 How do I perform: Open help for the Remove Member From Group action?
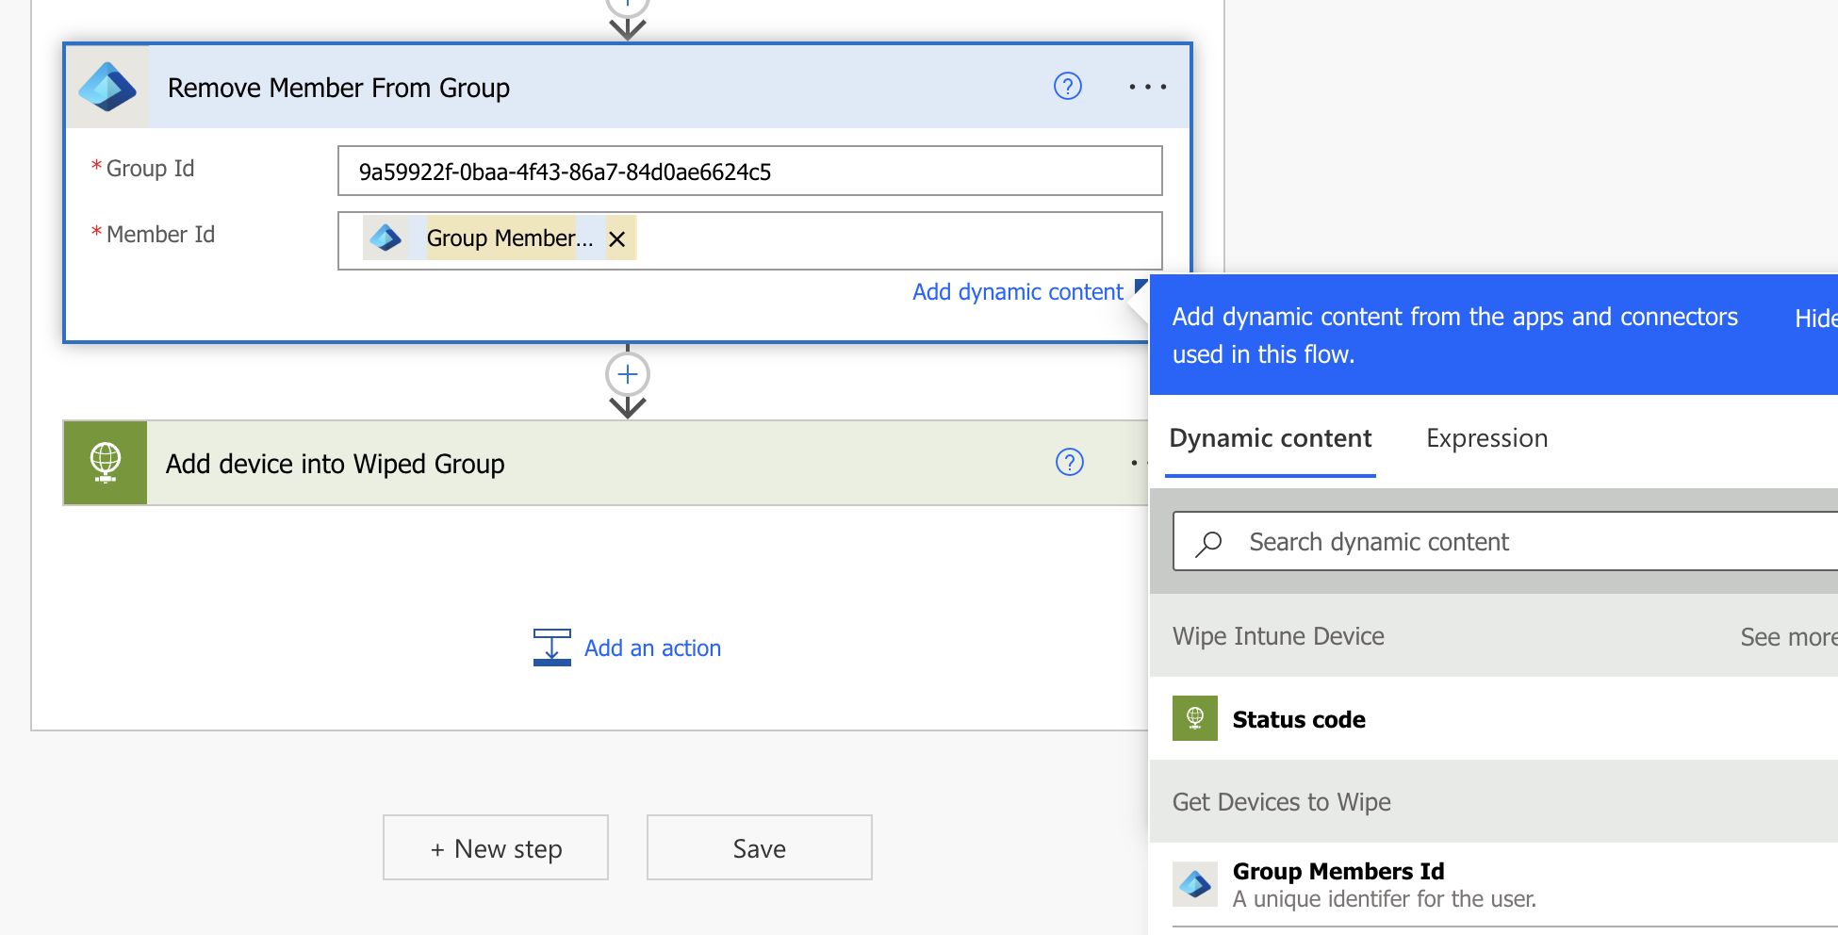coord(1066,87)
